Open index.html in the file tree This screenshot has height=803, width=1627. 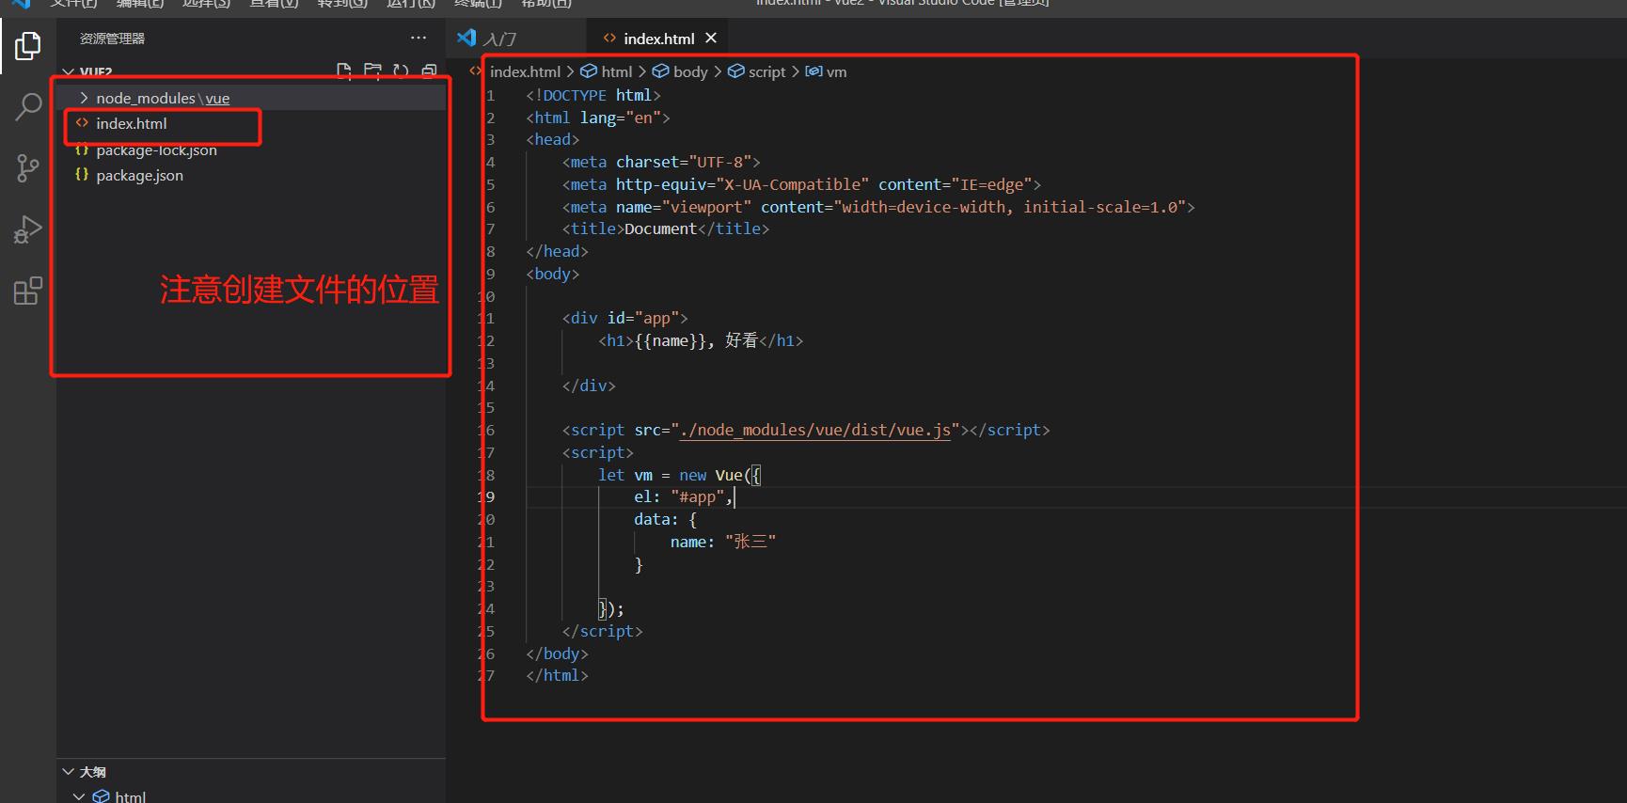coord(251,123)
